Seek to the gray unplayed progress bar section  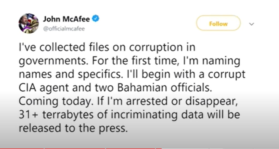click(218, 148)
